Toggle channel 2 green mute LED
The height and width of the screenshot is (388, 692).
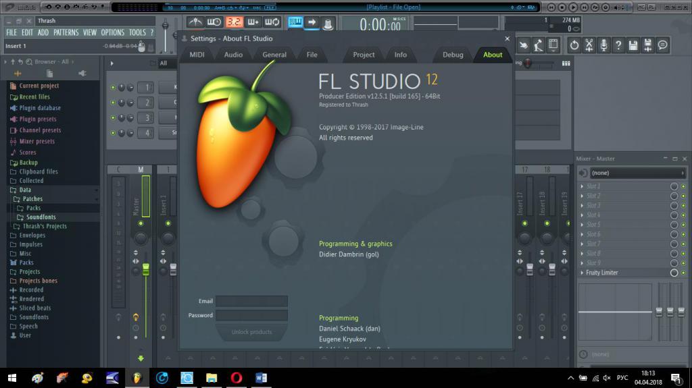click(113, 103)
